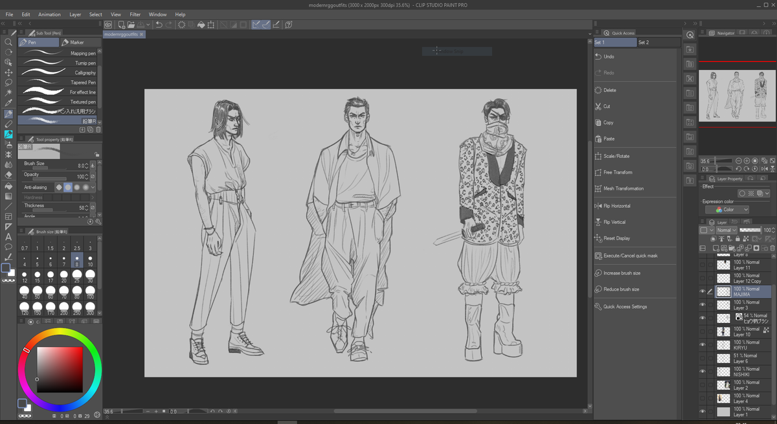Click Scale/Rotate in Quick Access
The height and width of the screenshot is (424, 777).
[x=636, y=156]
